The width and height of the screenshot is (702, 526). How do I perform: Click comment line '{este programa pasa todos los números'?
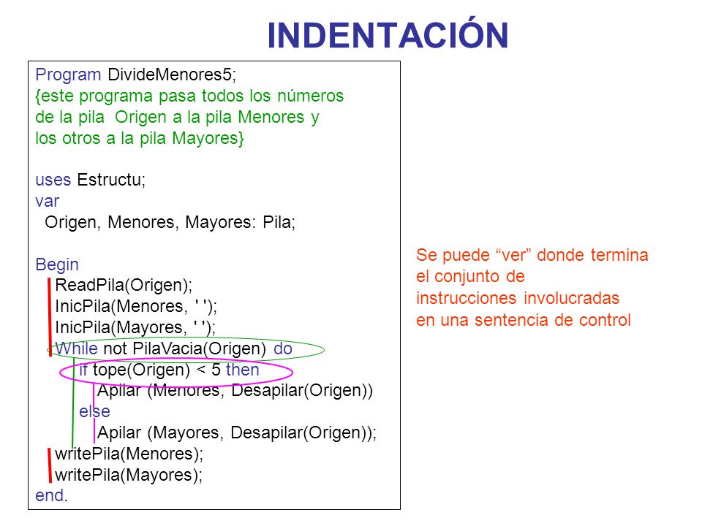189,96
